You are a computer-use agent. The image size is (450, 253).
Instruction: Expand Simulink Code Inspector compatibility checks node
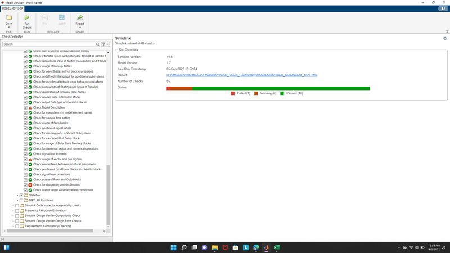13,206
